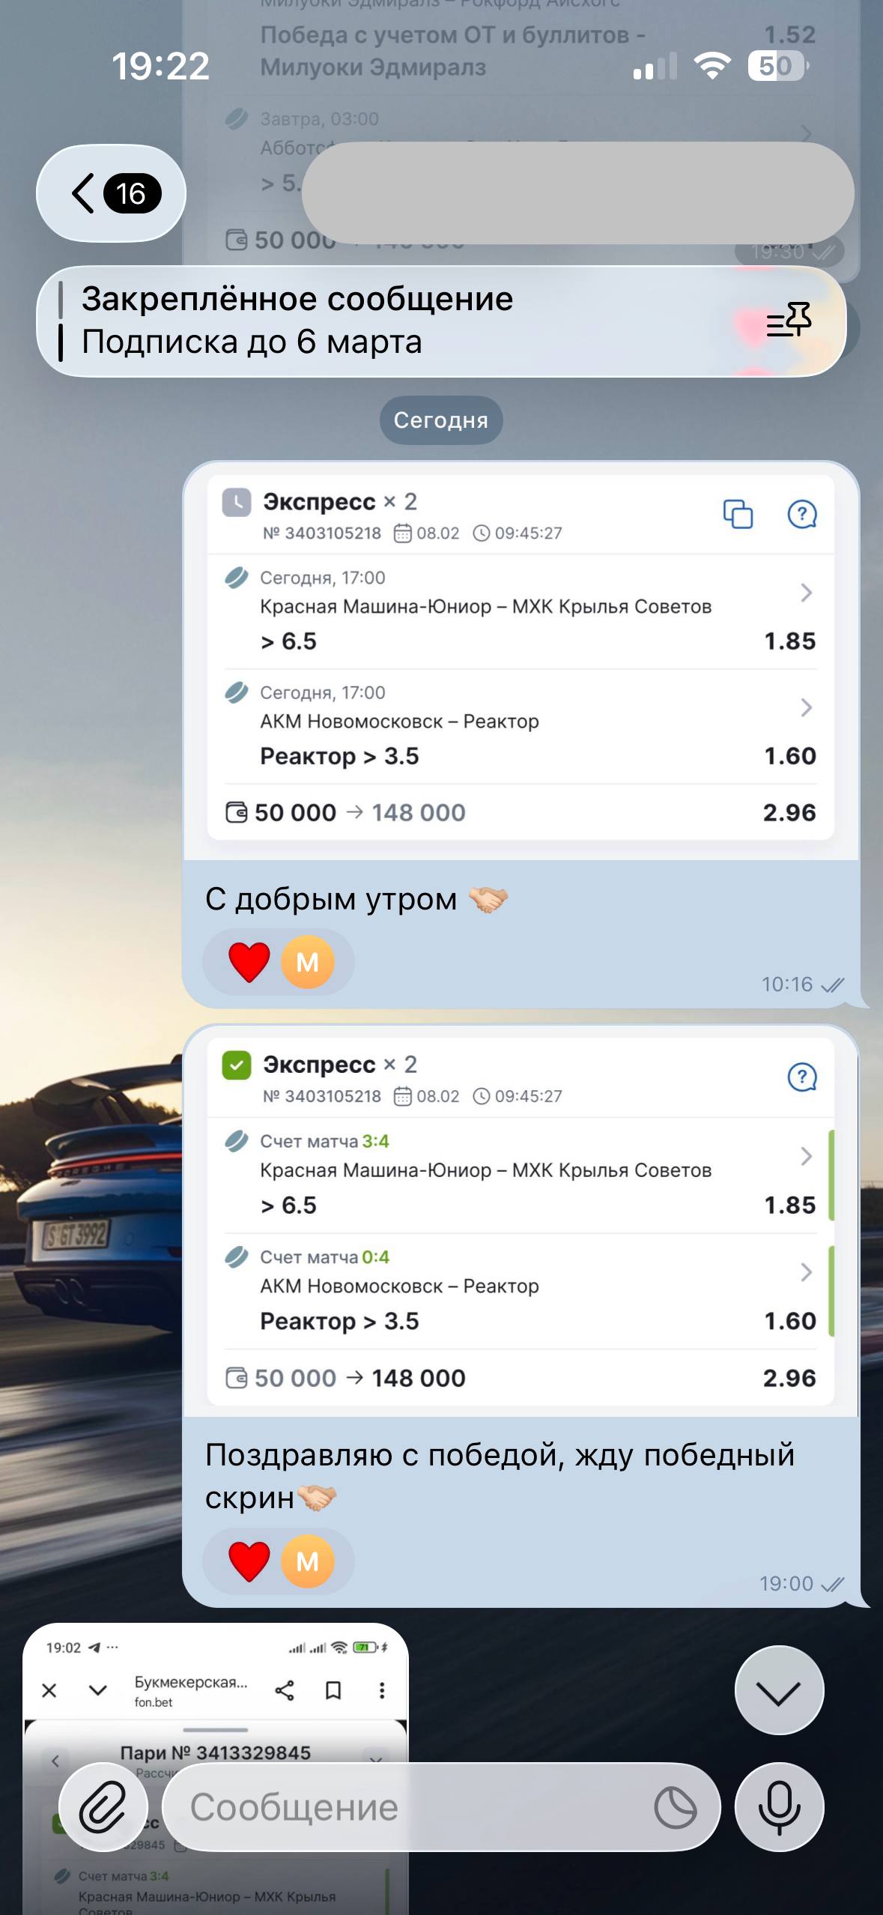This screenshot has width=883, height=1915.
Task: Tap the paperclip attach icon
Action: point(103,1807)
